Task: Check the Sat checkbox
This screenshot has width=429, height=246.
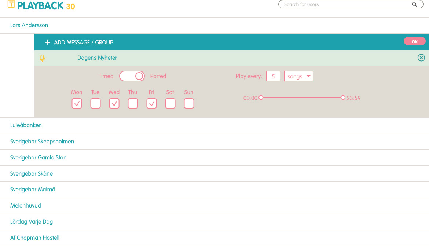Action: point(170,103)
